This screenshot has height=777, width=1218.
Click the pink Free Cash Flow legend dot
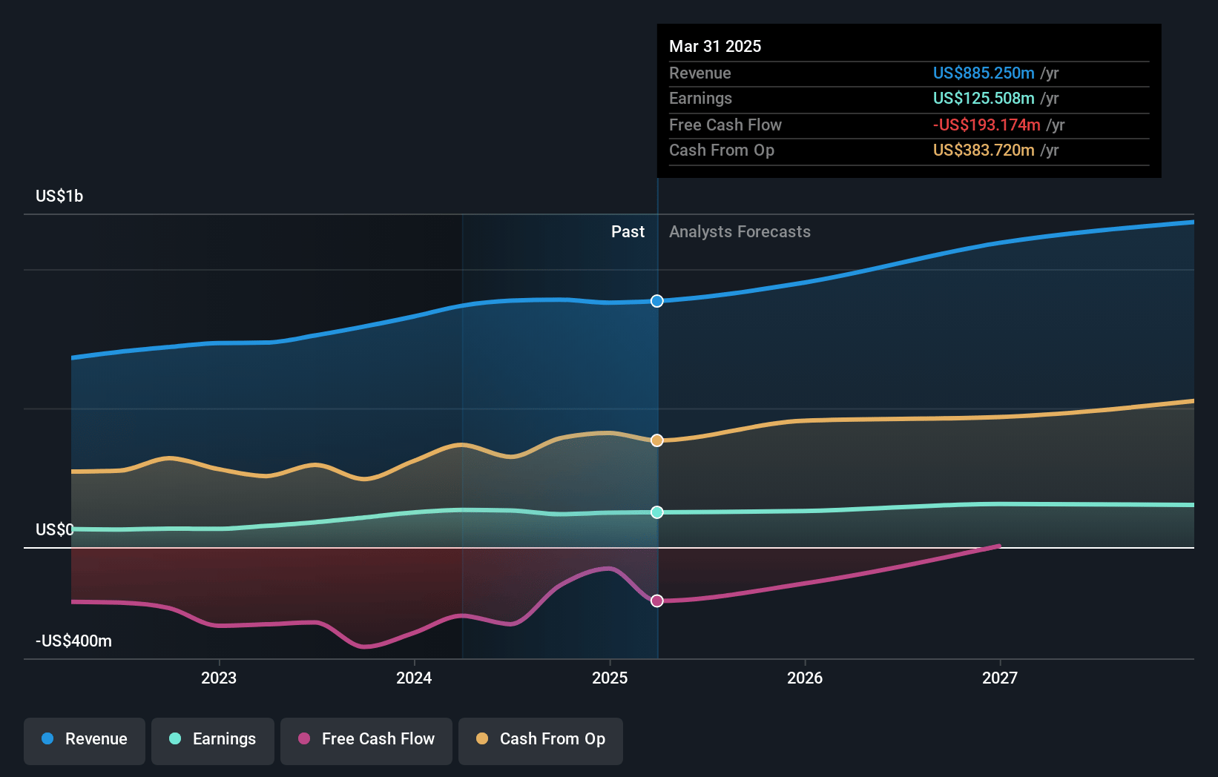point(304,738)
